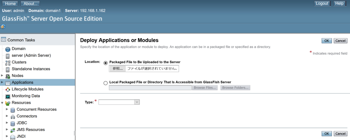The height and width of the screenshot is (140, 350).
Task: Click the 参照... file browse button
Action: [x=118, y=69]
